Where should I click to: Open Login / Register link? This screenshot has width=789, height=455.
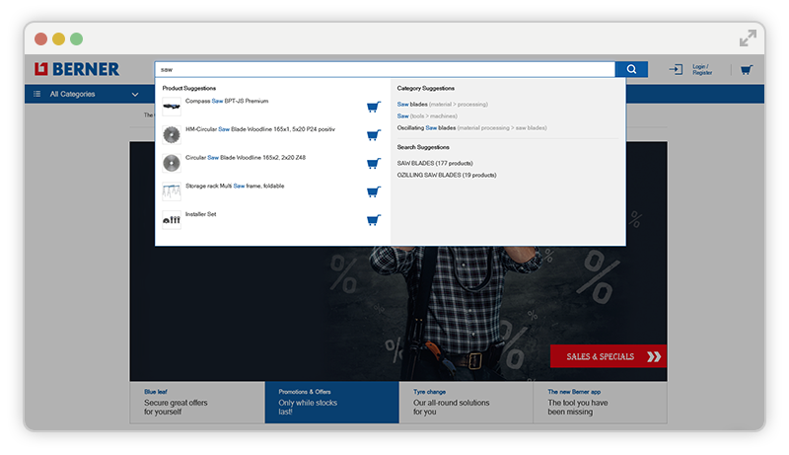click(702, 69)
